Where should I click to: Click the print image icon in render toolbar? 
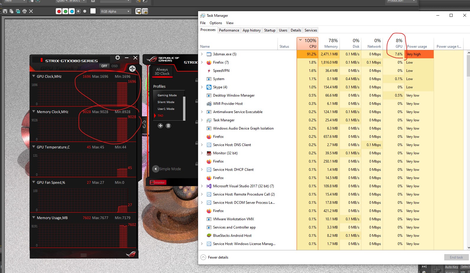coord(25,11)
